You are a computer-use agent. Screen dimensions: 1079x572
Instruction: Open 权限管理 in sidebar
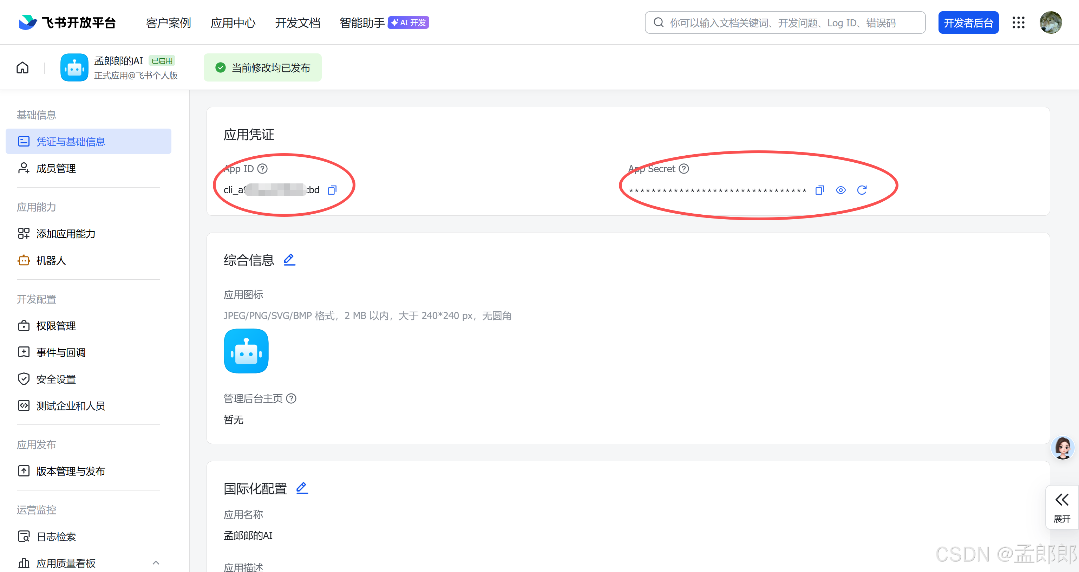(56, 326)
